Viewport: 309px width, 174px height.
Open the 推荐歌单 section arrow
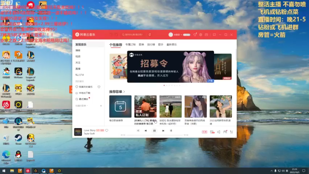pyautogui.click(x=124, y=92)
